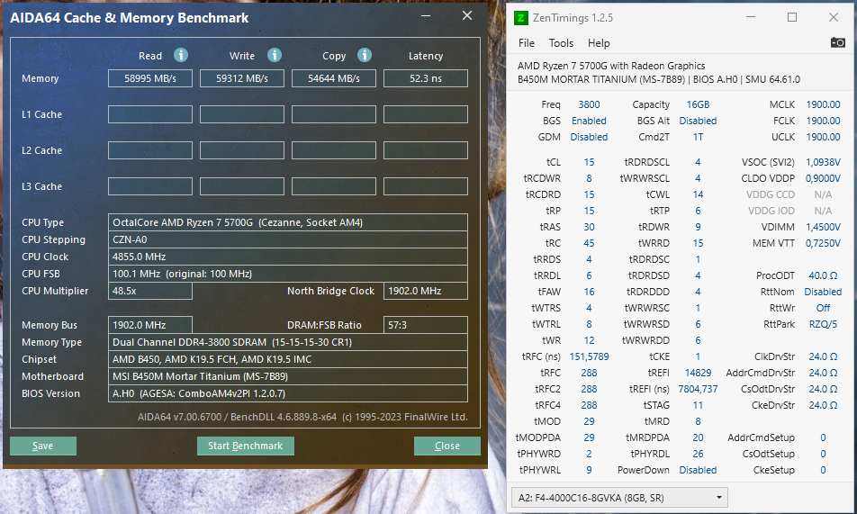857x514 pixels.
Task: Click the ZenTimings green Z app icon
Action: (521, 18)
